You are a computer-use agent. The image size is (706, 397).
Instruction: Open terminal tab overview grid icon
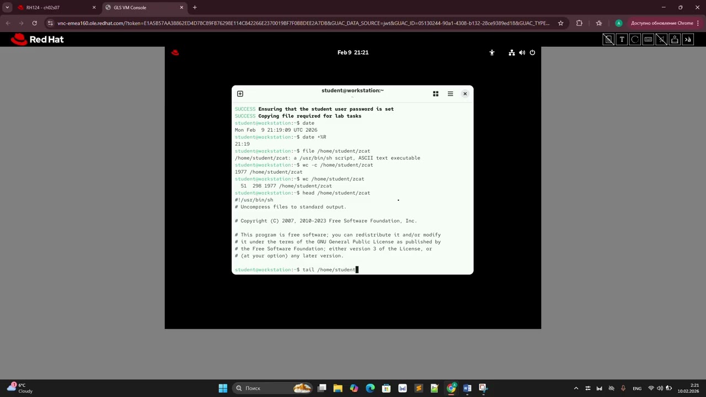coord(436,94)
